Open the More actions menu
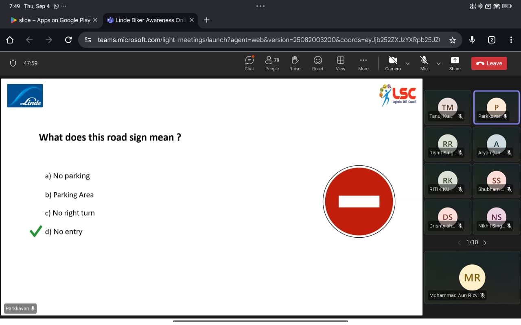The width and height of the screenshot is (521, 325). click(363, 63)
